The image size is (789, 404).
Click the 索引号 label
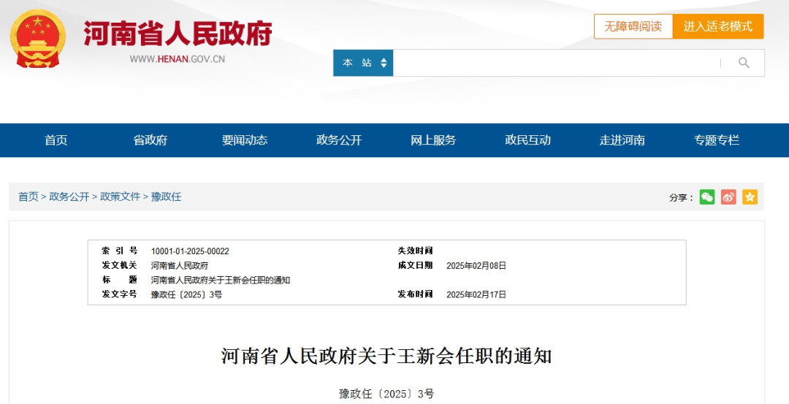click(x=119, y=251)
